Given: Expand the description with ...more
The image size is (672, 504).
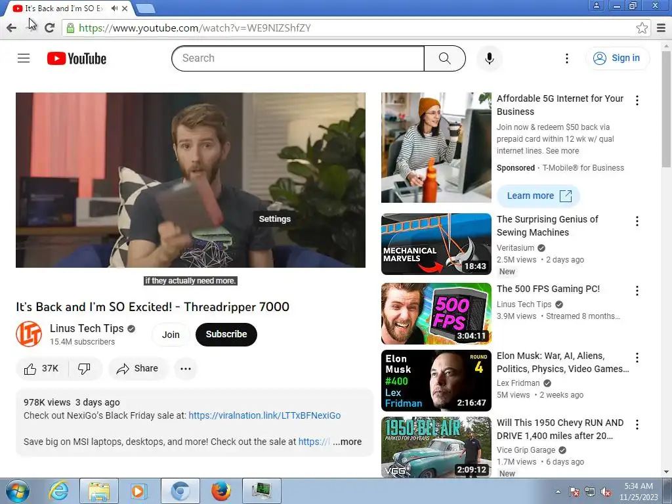Looking at the screenshot, I should click(347, 442).
